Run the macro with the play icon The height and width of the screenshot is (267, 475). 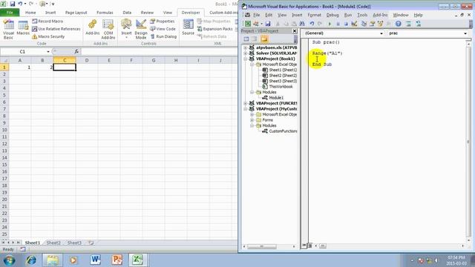[x=330, y=24]
